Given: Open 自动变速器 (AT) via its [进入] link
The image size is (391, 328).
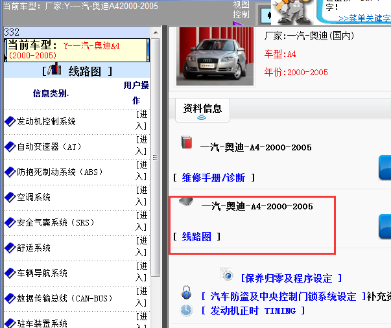Looking at the screenshot, I should (x=141, y=146).
